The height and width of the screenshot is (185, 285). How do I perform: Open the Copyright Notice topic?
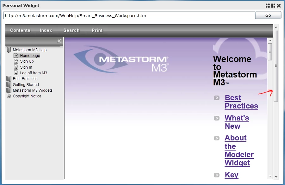tap(27, 96)
